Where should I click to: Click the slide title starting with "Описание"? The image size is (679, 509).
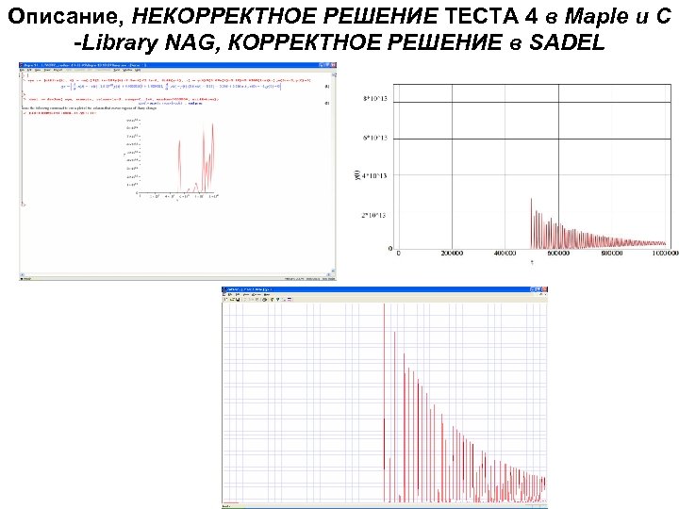point(339,29)
